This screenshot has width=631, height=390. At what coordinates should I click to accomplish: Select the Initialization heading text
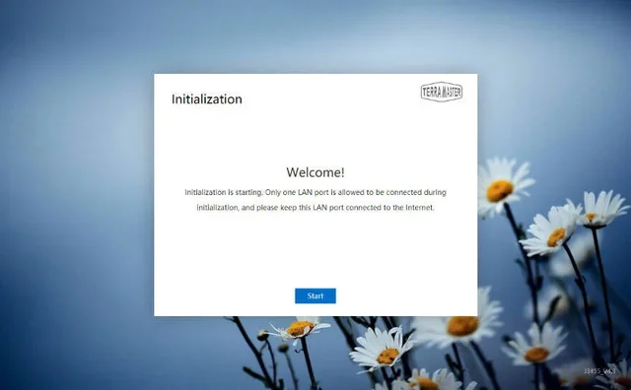click(x=207, y=99)
